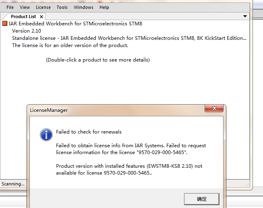The image size is (263, 208).
Task: Open the Windows menu
Action: coord(83,7)
